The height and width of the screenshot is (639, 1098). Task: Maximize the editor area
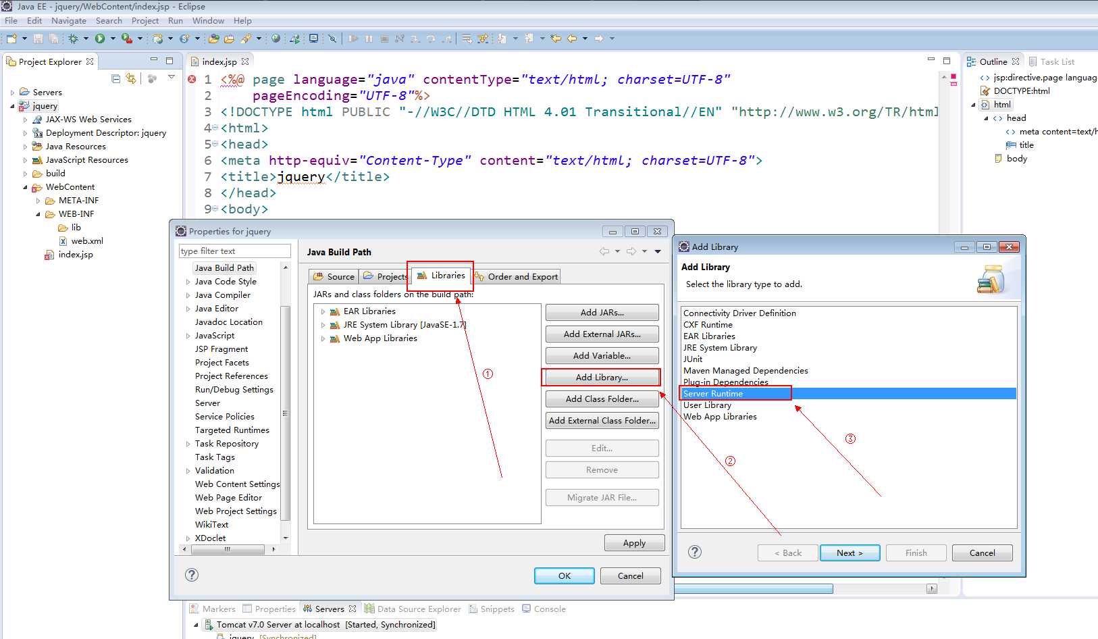[x=947, y=60]
